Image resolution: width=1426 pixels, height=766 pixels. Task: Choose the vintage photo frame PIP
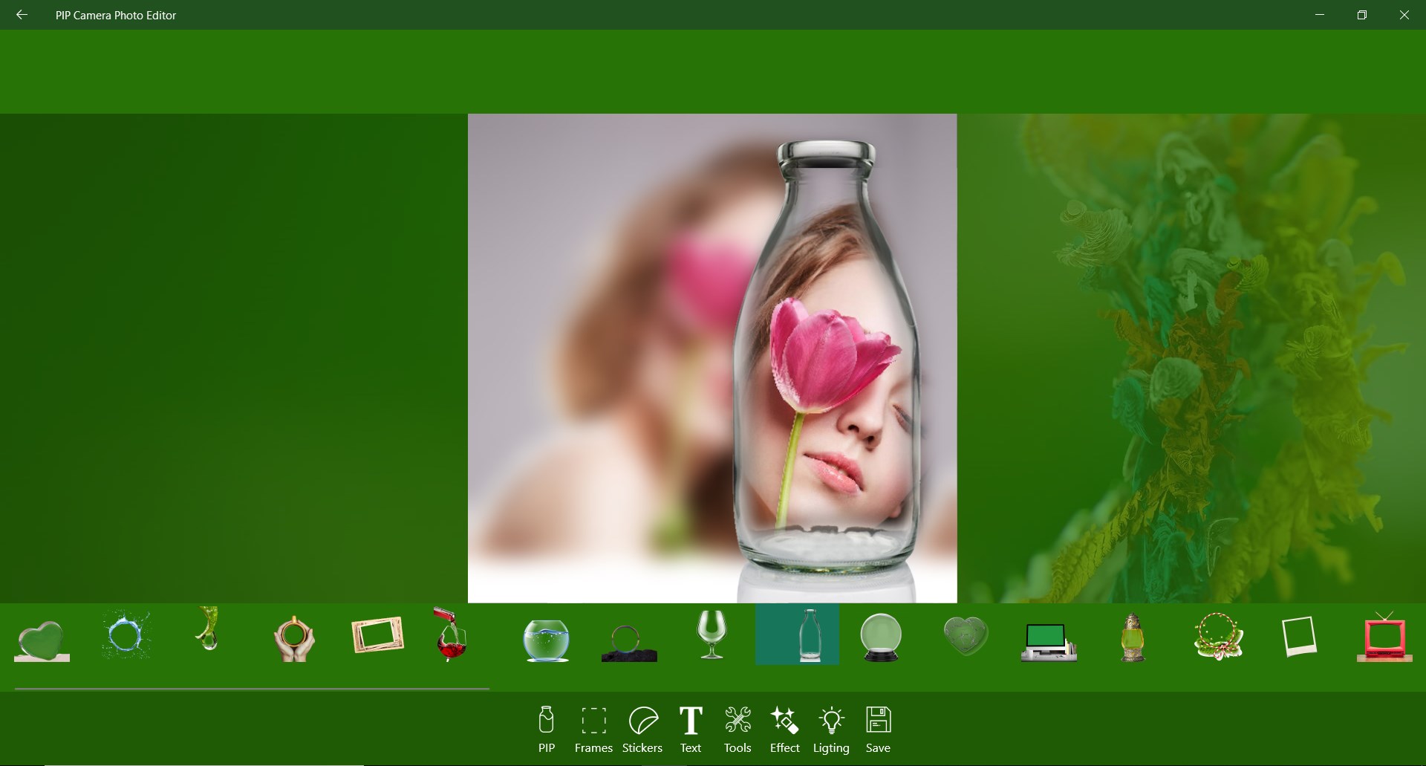click(377, 635)
